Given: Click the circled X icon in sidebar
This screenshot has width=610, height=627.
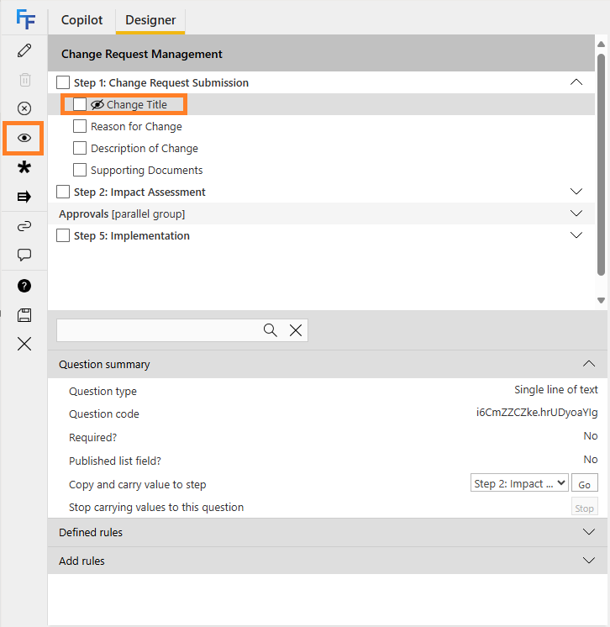Looking at the screenshot, I should pyautogui.click(x=24, y=108).
